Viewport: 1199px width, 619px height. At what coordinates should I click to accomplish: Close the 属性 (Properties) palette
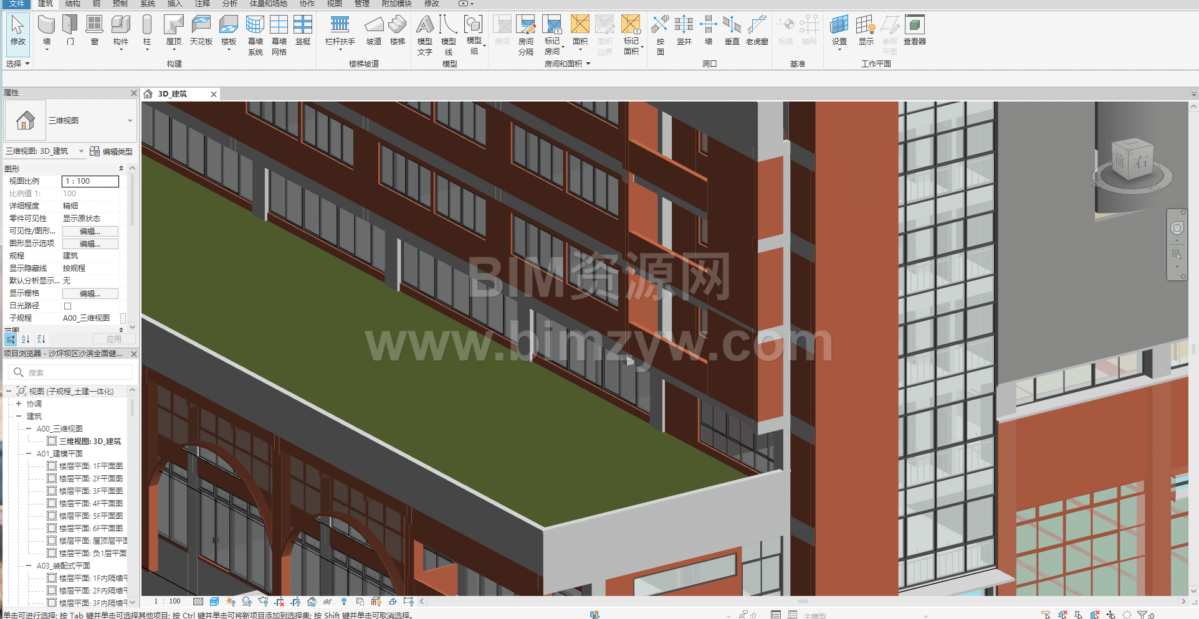133,93
